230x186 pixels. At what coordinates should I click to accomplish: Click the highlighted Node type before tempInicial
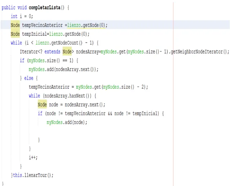15,34
